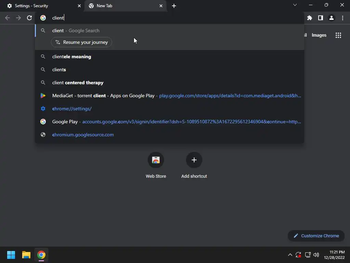Click the Images link
This screenshot has width=350, height=263.
coord(319,35)
